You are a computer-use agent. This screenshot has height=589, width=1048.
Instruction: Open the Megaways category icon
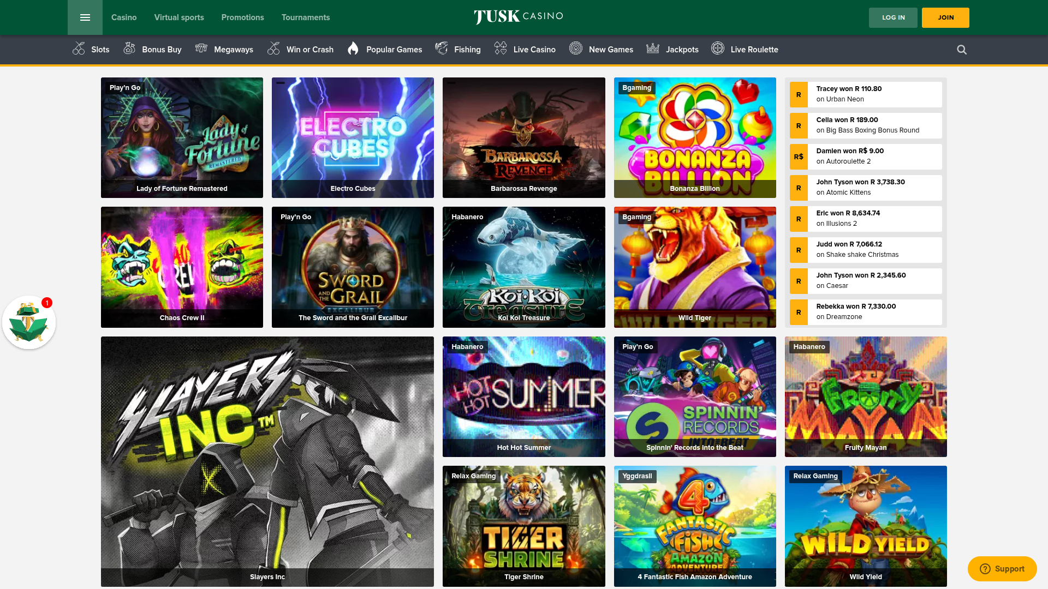[x=201, y=49]
